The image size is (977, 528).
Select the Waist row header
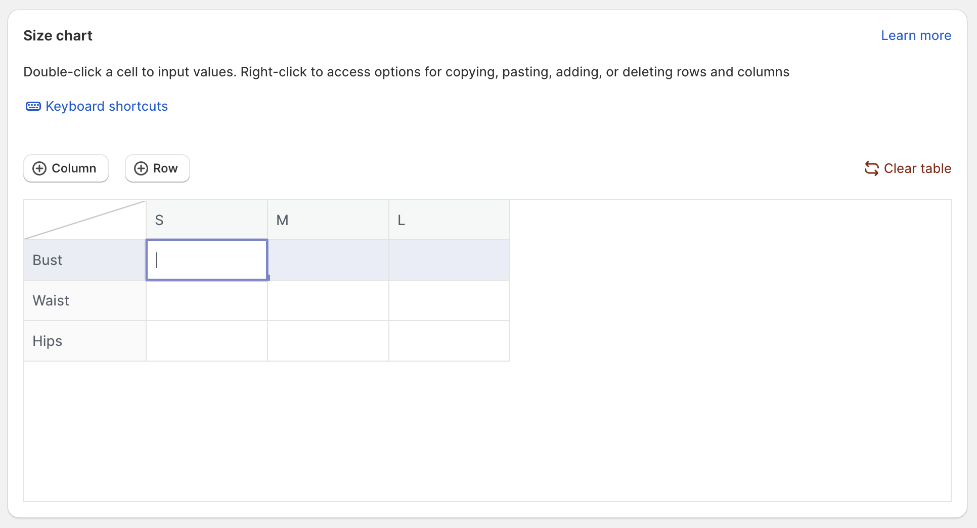point(85,300)
